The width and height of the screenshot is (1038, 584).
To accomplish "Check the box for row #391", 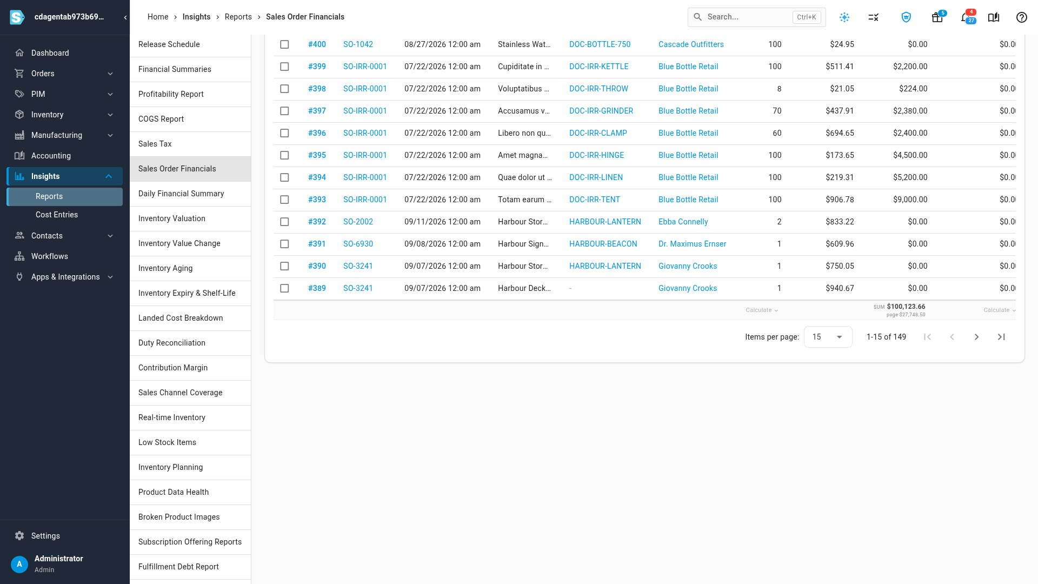I will click(284, 244).
